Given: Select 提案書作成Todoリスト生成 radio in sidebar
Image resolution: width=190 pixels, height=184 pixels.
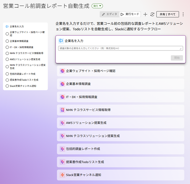Looking at the screenshot, I should point(7,80).
